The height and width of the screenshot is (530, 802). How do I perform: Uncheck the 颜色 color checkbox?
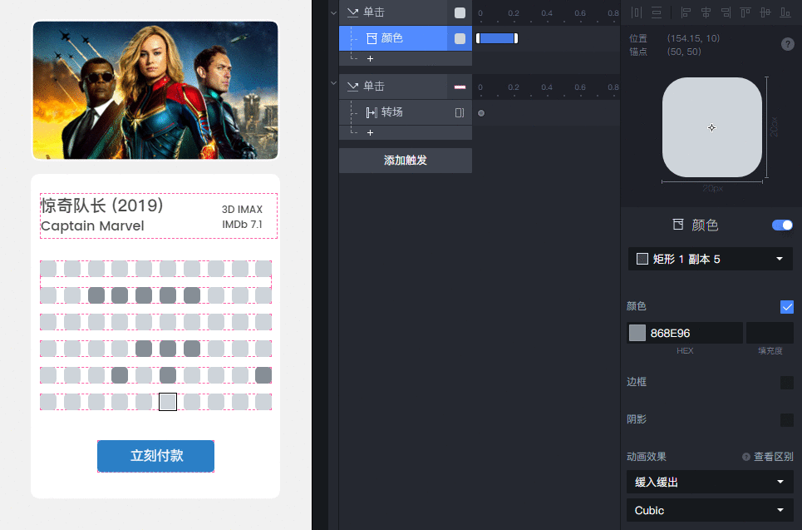[787, 307]
